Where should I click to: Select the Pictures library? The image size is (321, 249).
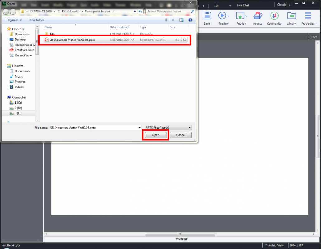click(x=19, y=82)
